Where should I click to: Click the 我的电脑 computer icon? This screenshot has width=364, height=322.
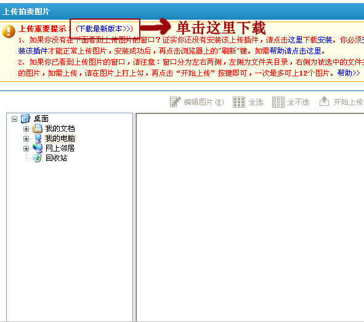click(38, 139)
